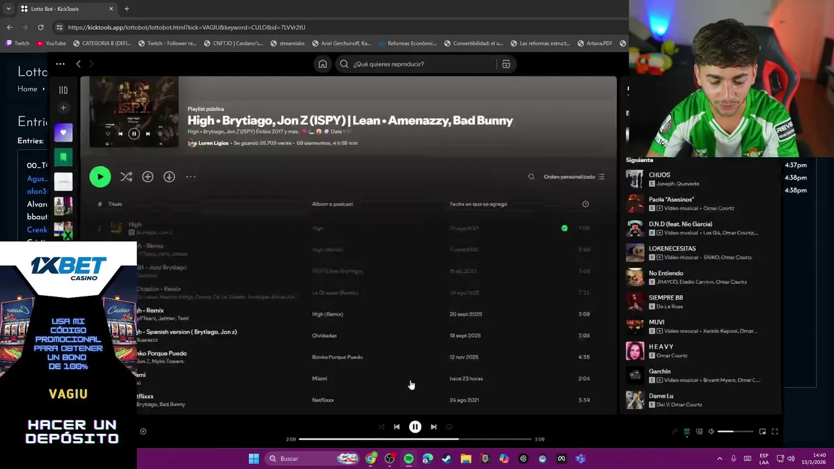
Task: Open lyrics microphone icon
Action: tap(674, 431)
